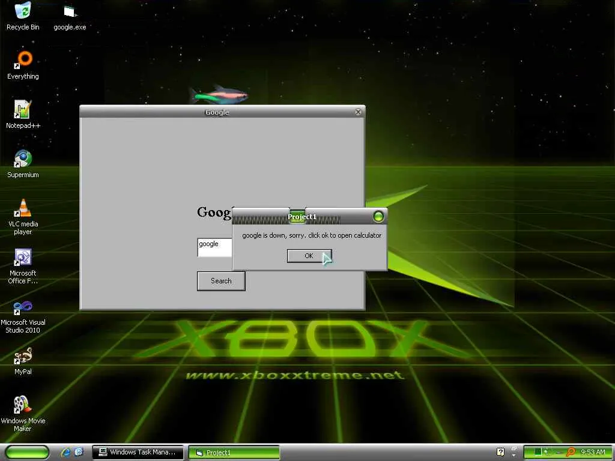The image size is (615, 461).
Task: Click the message text about opening calculator
Action: 312,235
